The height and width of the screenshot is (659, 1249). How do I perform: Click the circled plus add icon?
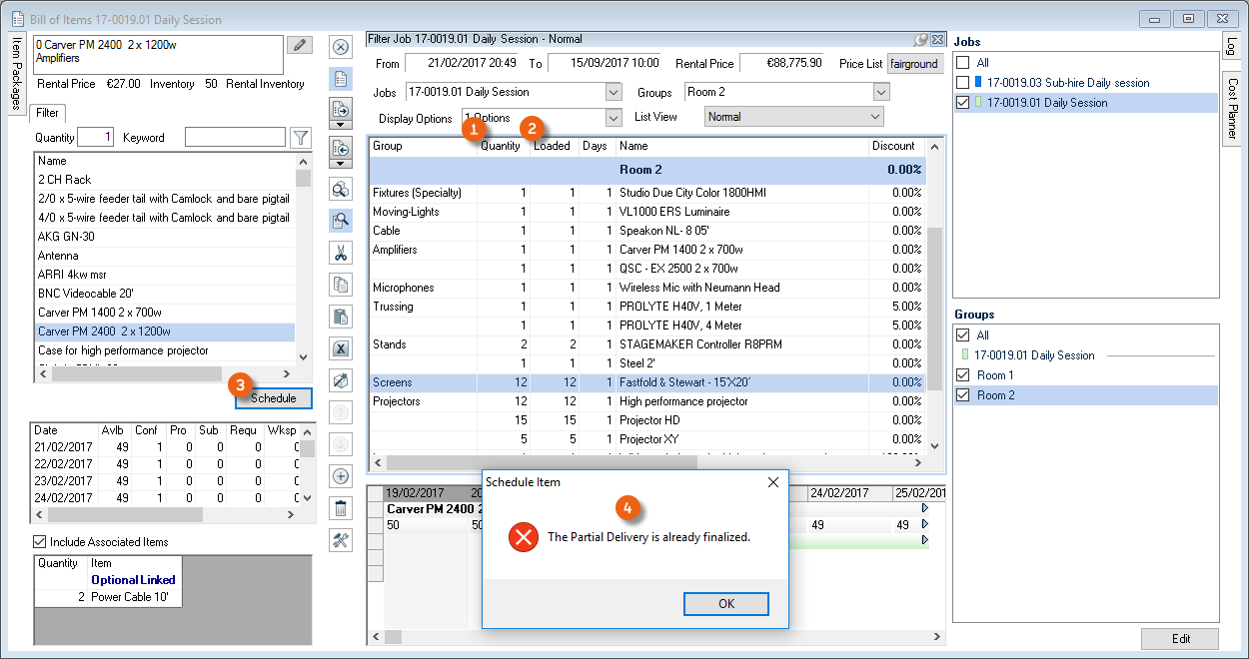(x=341, y=476)
